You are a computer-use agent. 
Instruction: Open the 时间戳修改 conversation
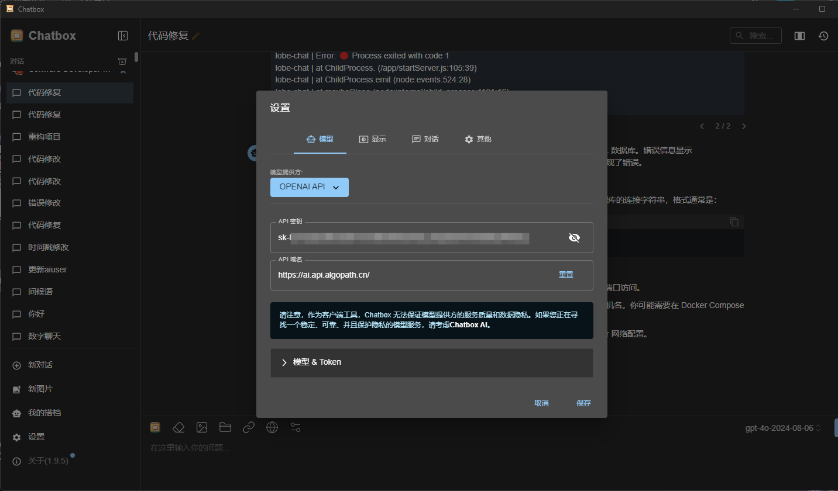point(70,247)
